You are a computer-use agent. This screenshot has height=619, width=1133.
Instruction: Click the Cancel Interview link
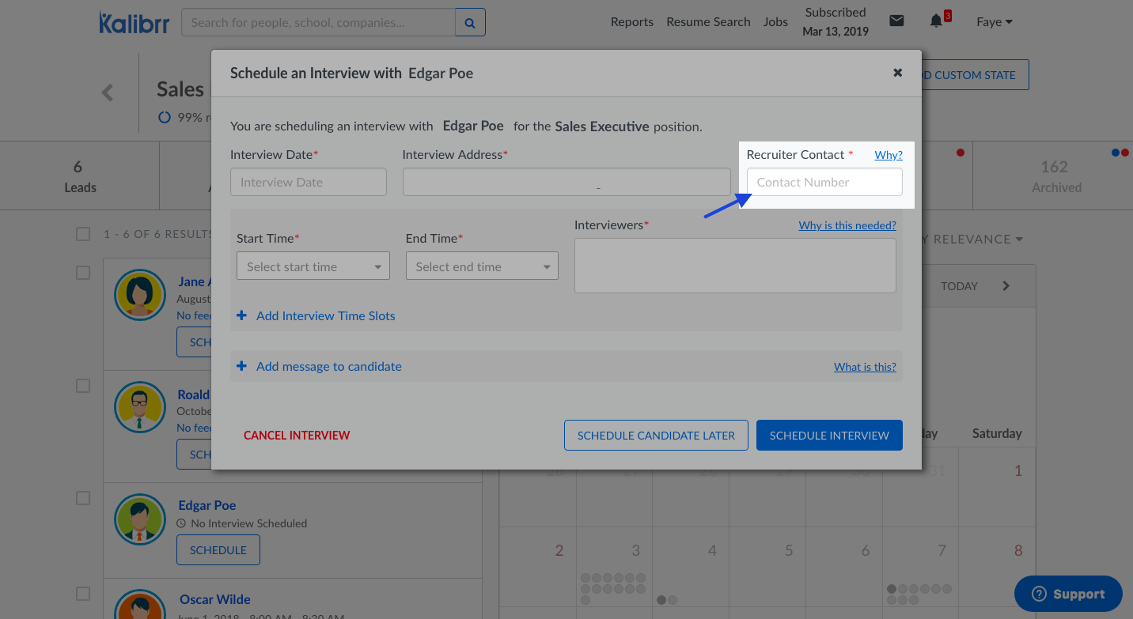tap(297, 435)
